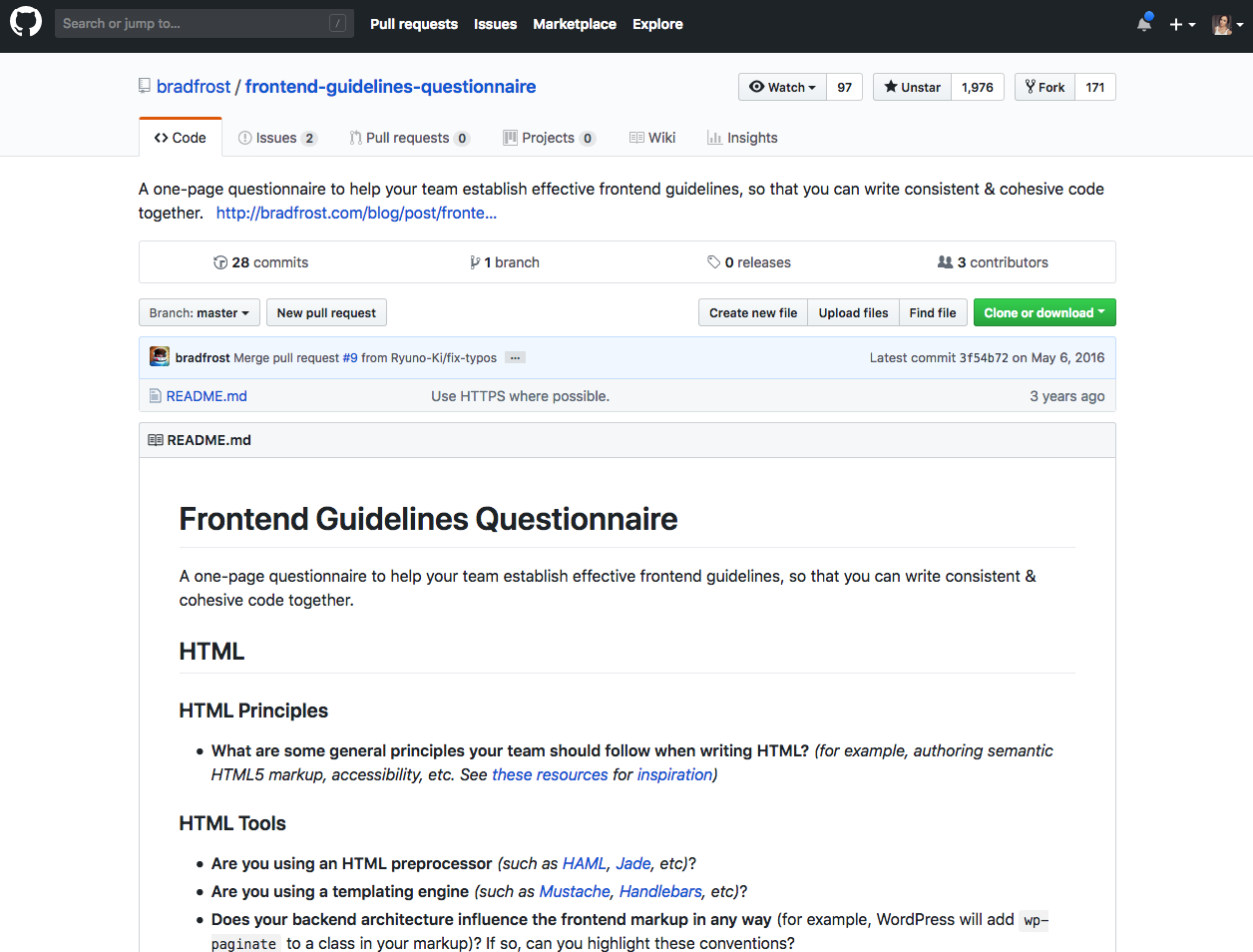The width and height of the screenshot is (1253, 952).
Task: Open the bradfrost.com blog post link
Action: pos(356,213)
